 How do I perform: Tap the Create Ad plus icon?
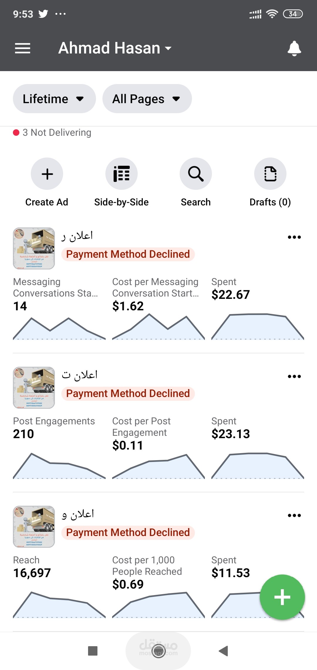[x=47, y=174]
